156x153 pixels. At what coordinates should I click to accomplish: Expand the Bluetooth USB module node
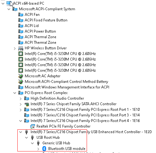(x=38, y=149)
